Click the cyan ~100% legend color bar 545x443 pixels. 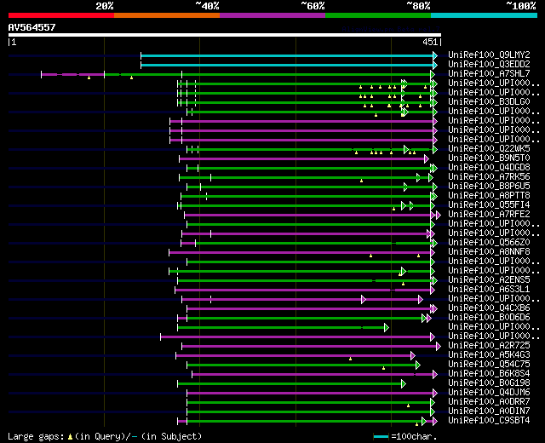485,15
